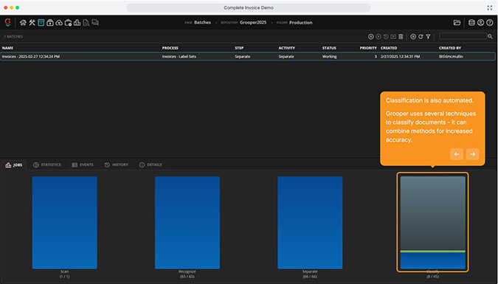498x284 pixels.
Task: Sort by the Created By column header
Action: [450, 48]
